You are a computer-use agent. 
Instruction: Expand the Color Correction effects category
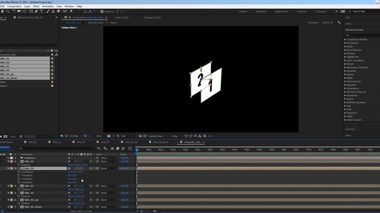tap(345, 60)
